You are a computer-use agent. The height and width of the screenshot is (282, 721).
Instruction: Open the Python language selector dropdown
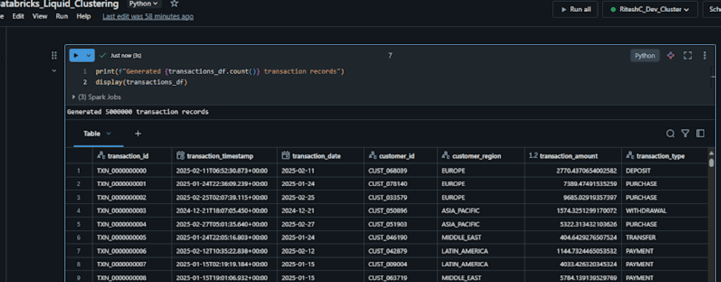(x=144, y=4)
